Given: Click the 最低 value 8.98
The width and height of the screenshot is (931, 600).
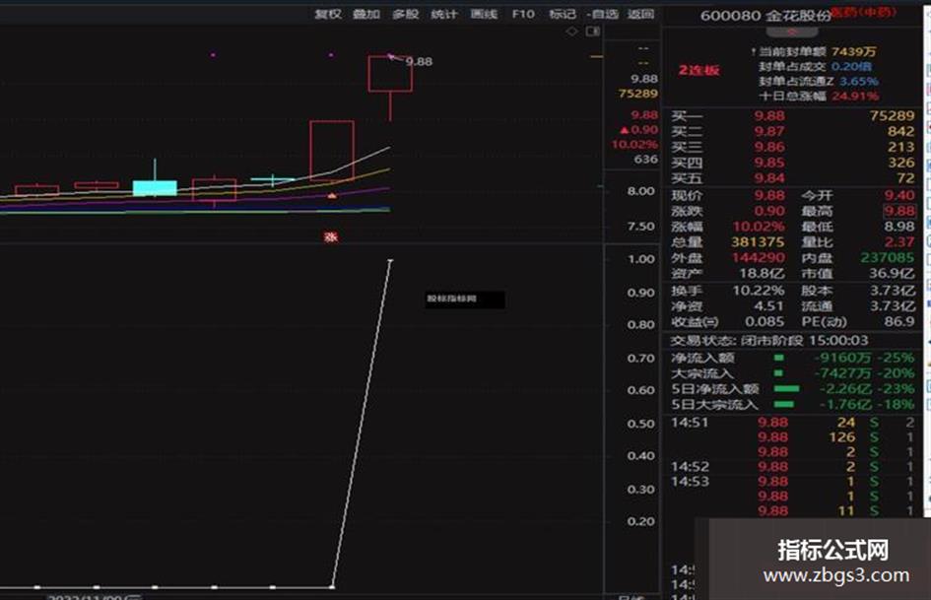Looking at the screenshot, I should coord(899,227).
